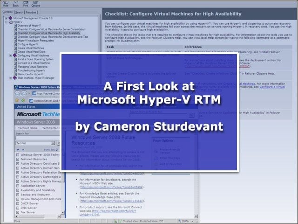Image resolution: width=298 pixels, height=224 pixels.
Task: Expand the Configuring Virtual Machines node
Action: tap(11, 56)
